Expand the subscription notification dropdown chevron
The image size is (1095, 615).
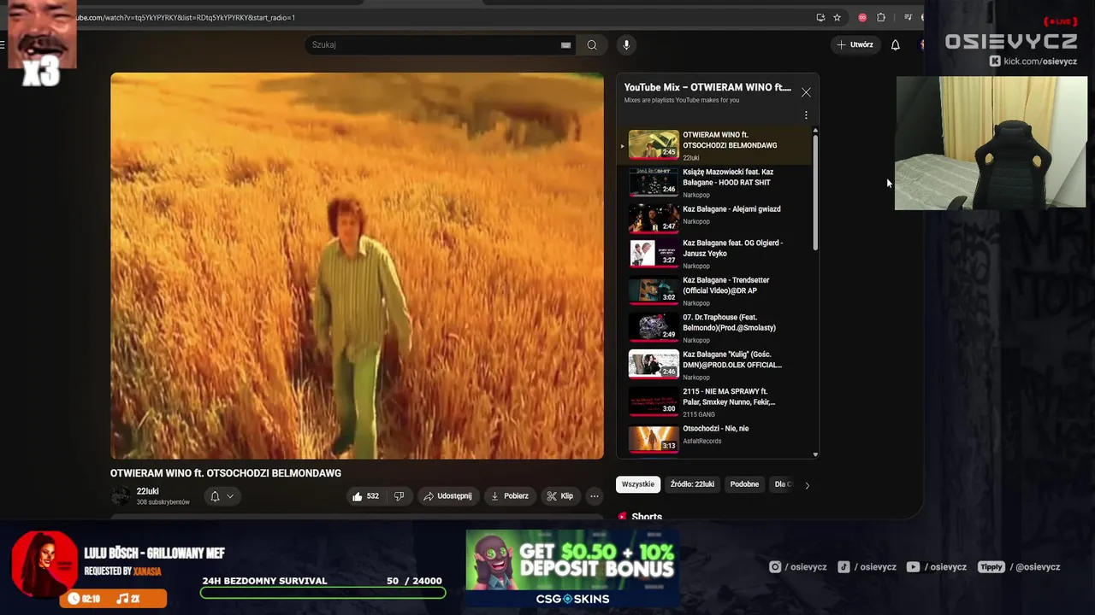(x=230, y=496)
